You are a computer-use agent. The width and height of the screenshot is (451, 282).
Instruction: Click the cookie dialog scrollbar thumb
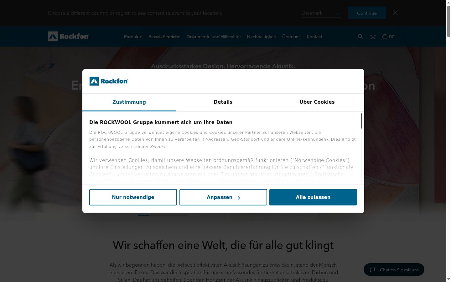click(362, 121)
